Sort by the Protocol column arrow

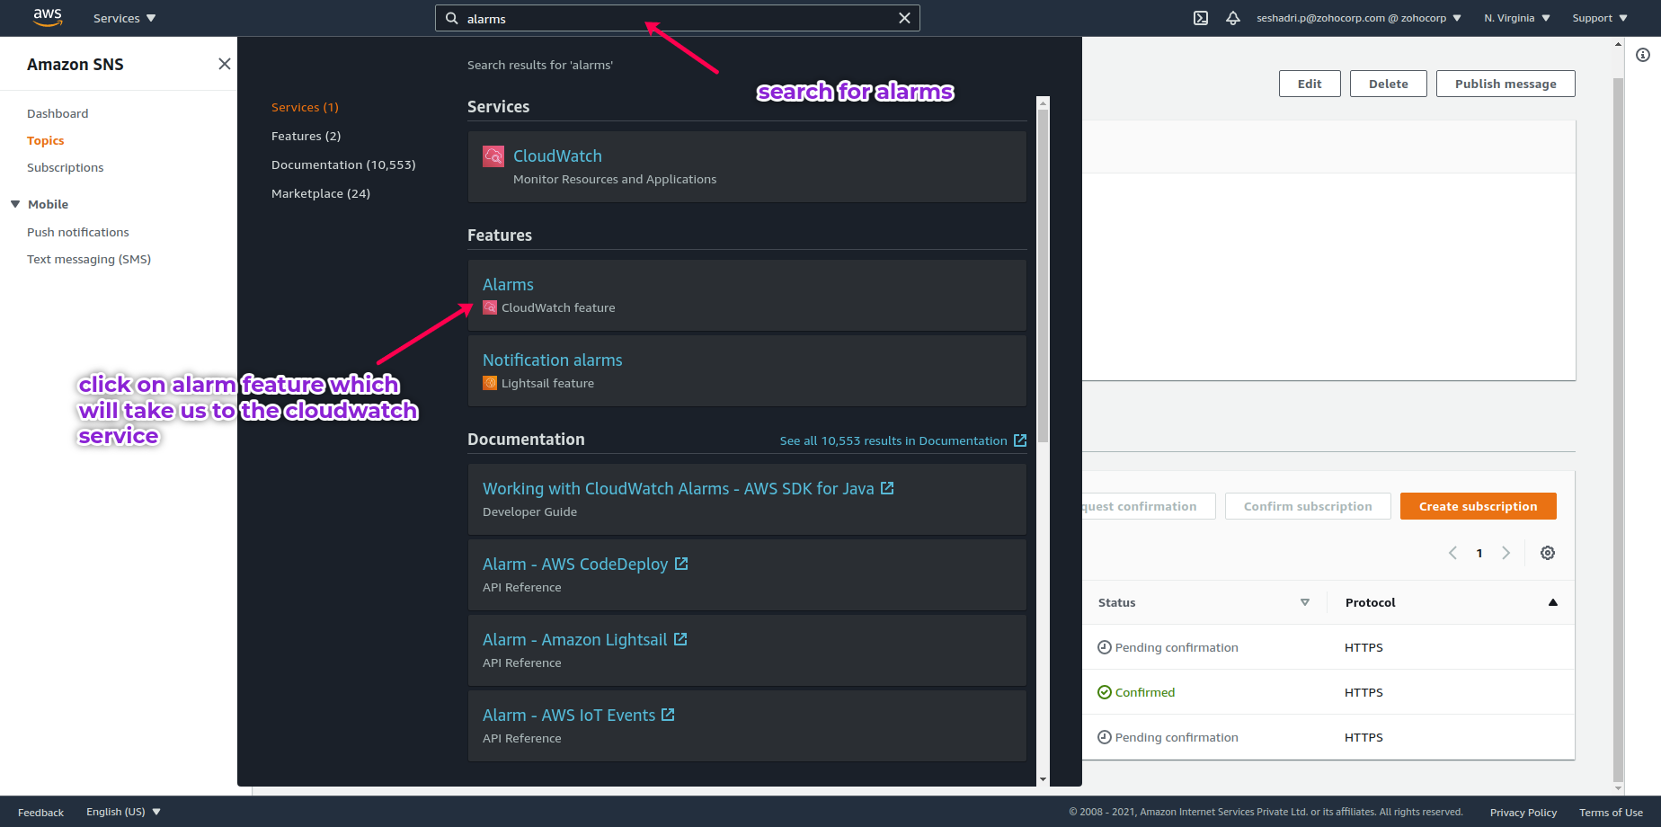pos(1553,602)
